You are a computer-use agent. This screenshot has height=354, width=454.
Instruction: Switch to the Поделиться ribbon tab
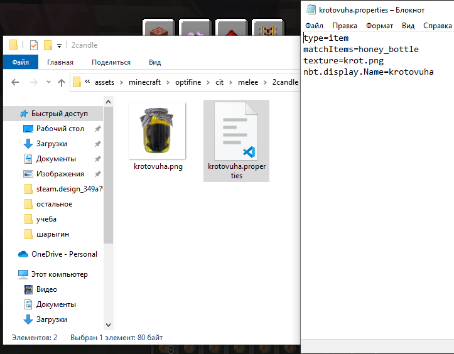[x=111, y=62]
